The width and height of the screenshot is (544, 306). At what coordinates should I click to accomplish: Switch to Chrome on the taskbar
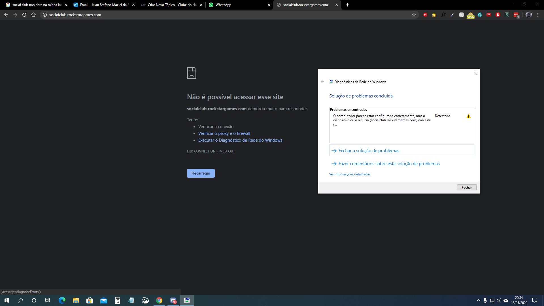tap(159, 300)
